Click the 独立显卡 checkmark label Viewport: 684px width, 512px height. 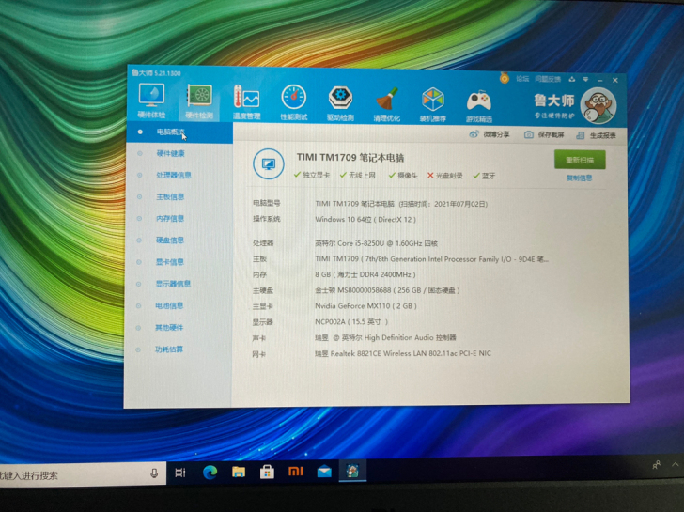tap(312, 175)
